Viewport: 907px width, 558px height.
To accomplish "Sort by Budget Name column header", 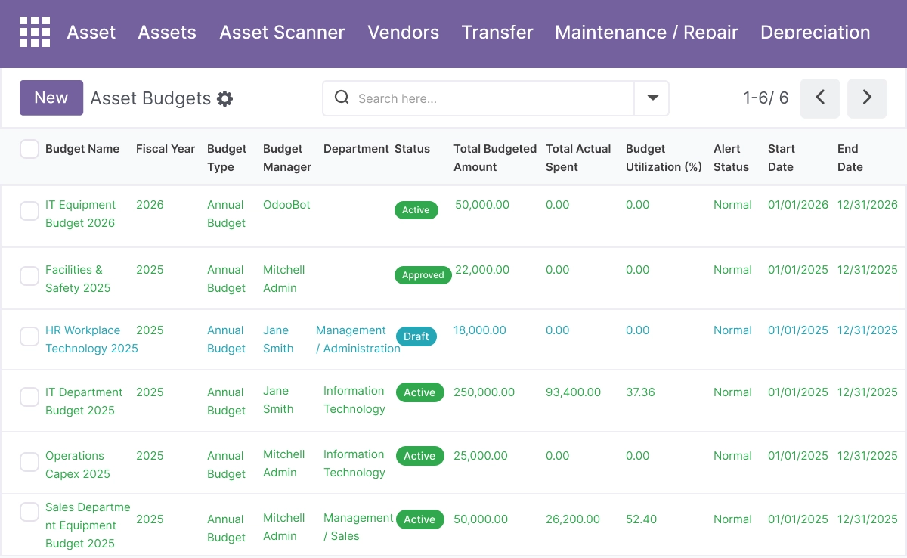I will (82, 149).
